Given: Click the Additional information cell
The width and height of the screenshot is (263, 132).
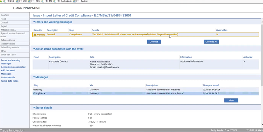Looking at the screenshot, I should [x=191, y=61].
